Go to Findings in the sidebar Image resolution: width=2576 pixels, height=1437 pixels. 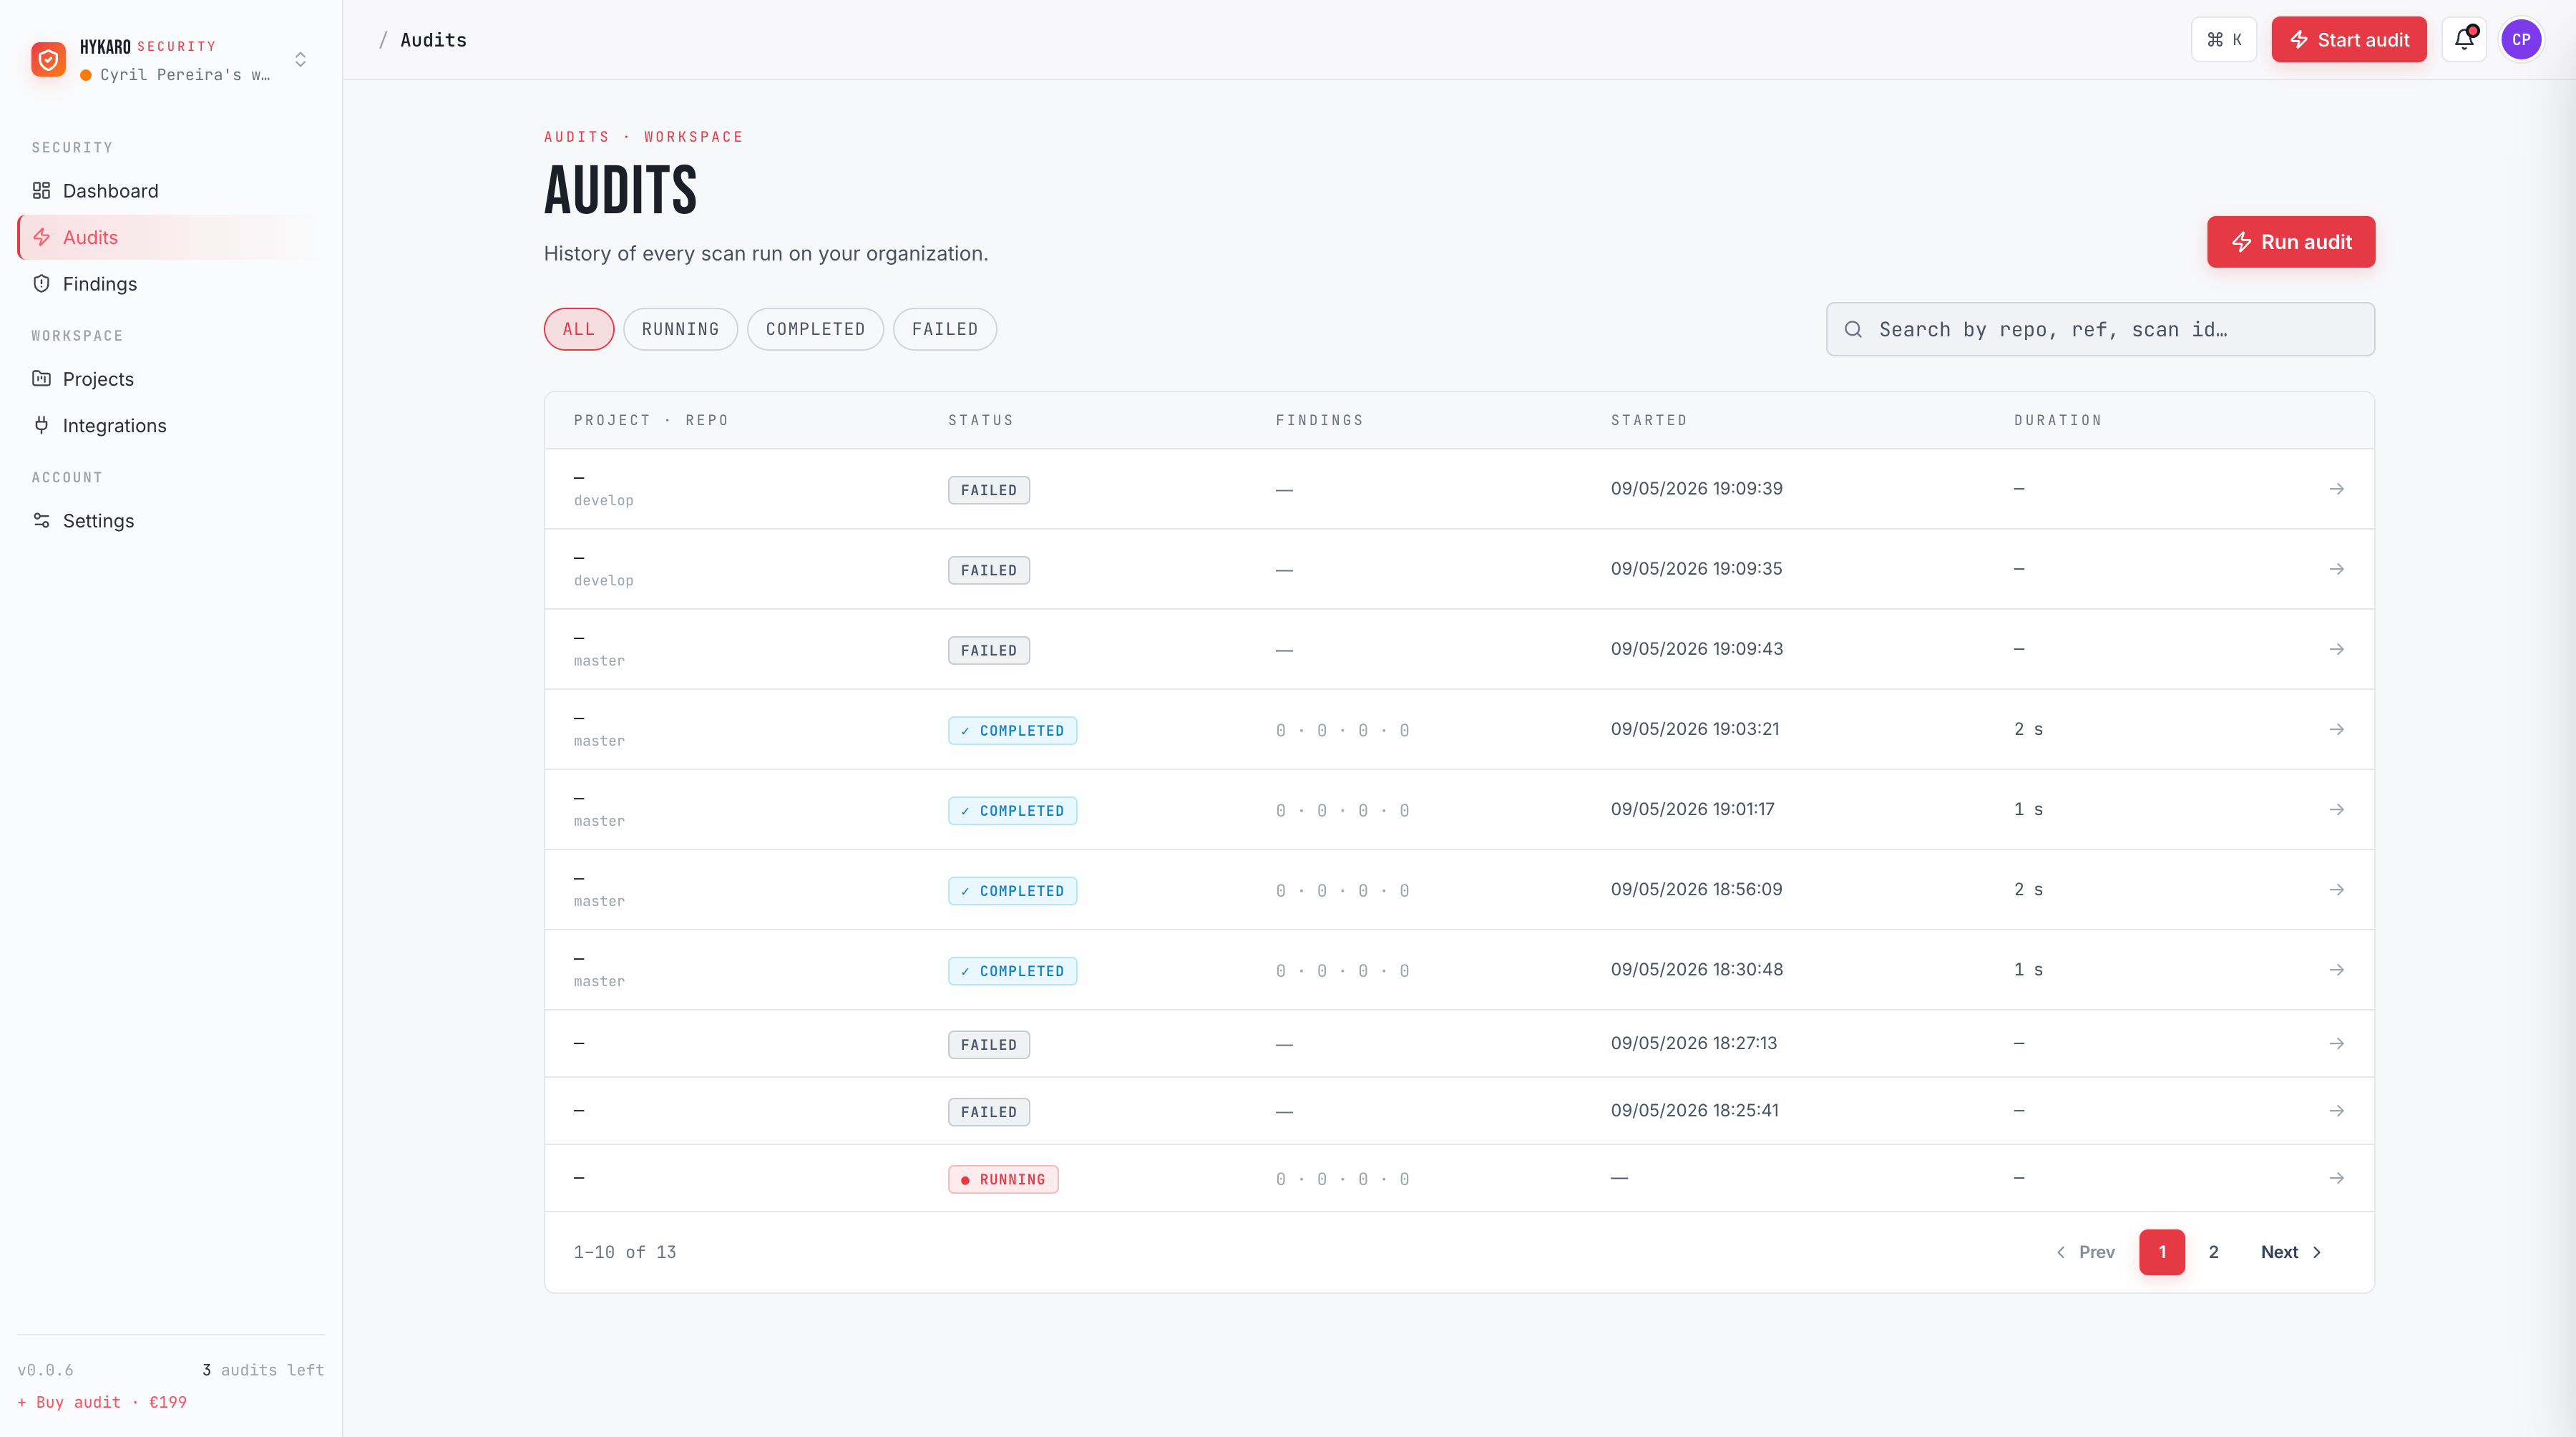[x=170, y=284]
